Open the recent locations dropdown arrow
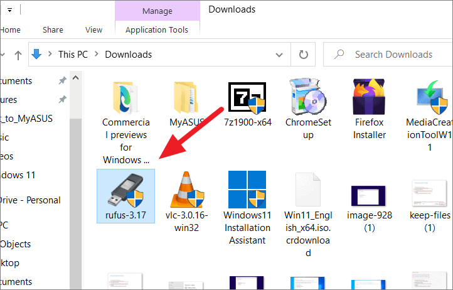The image size is (453, 290). pyautogui.click(x=3, y=55)
